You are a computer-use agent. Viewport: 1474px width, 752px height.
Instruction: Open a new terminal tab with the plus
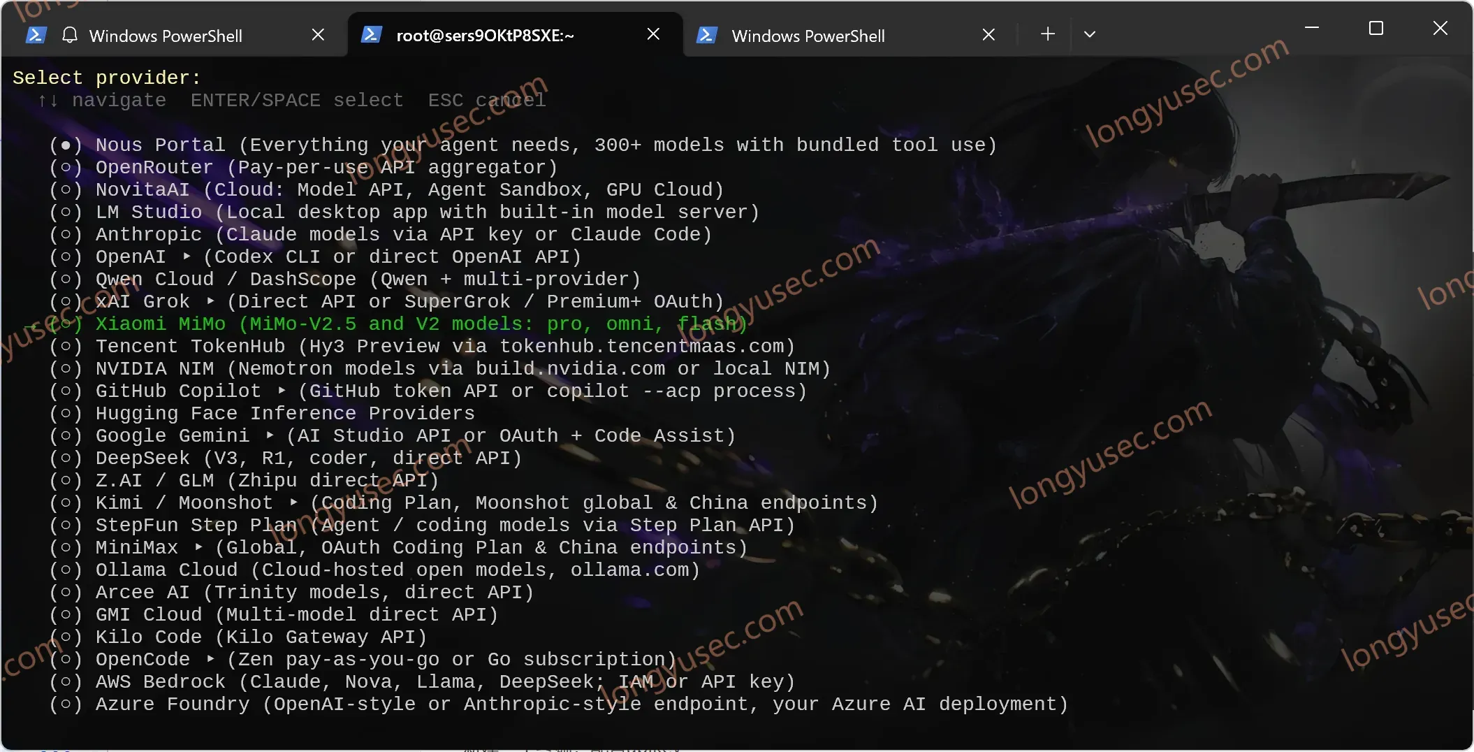[x=1048, y=34]
